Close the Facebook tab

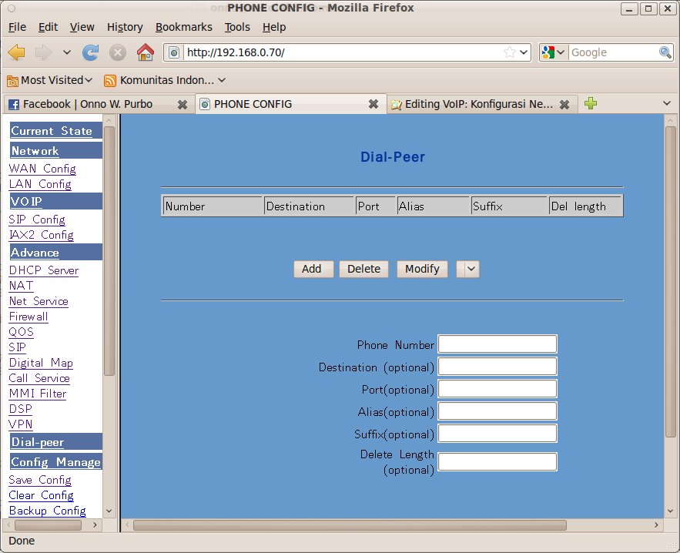(x=182, y=104)
